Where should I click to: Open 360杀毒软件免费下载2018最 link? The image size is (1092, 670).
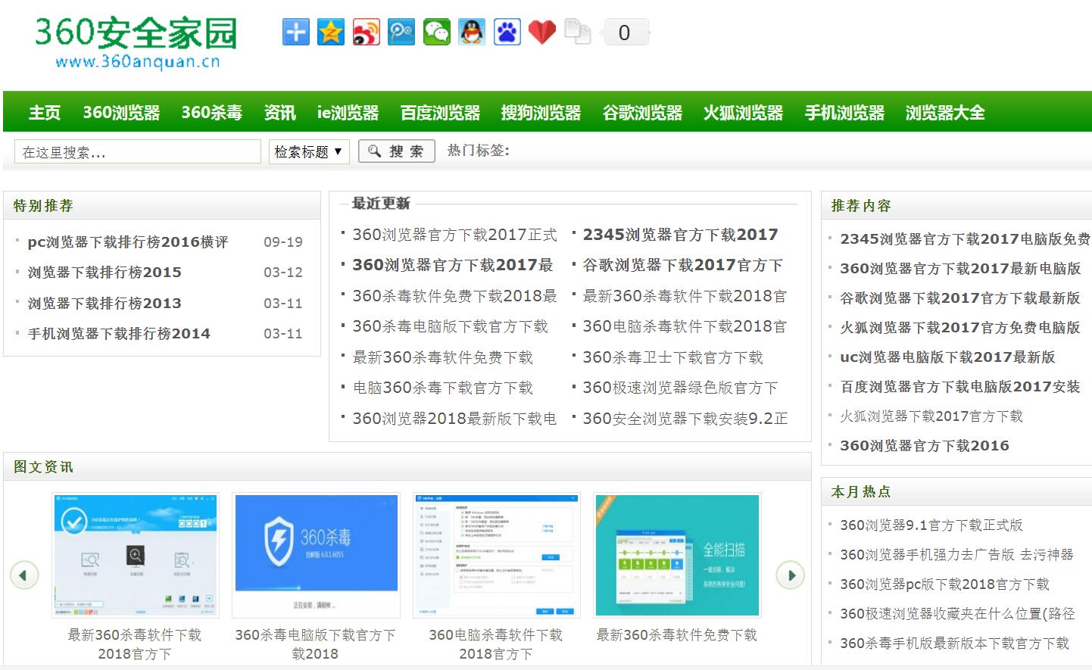454,296
